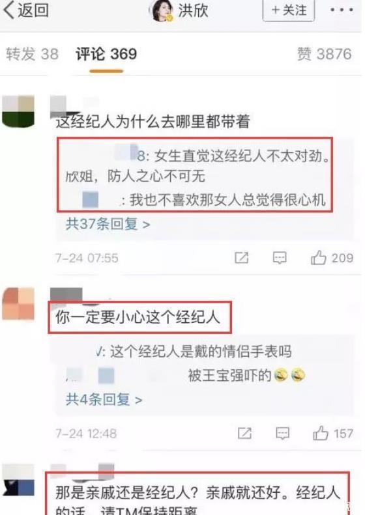Tap the 返回 back arrow
This screenshot has height=515, width=378.
[x=25, y=10]
